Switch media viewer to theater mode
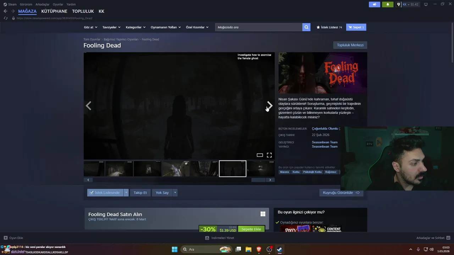Screen dimensions: 454x255 260,155
